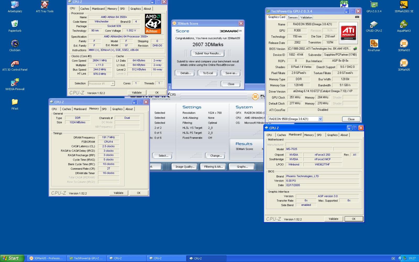419x262 pixels.
Task: Click the AMD Athlon 64 logo in CPU-Z
Action: pos(153,24)
